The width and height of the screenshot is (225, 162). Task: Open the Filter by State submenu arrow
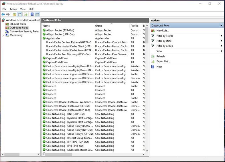221,41
